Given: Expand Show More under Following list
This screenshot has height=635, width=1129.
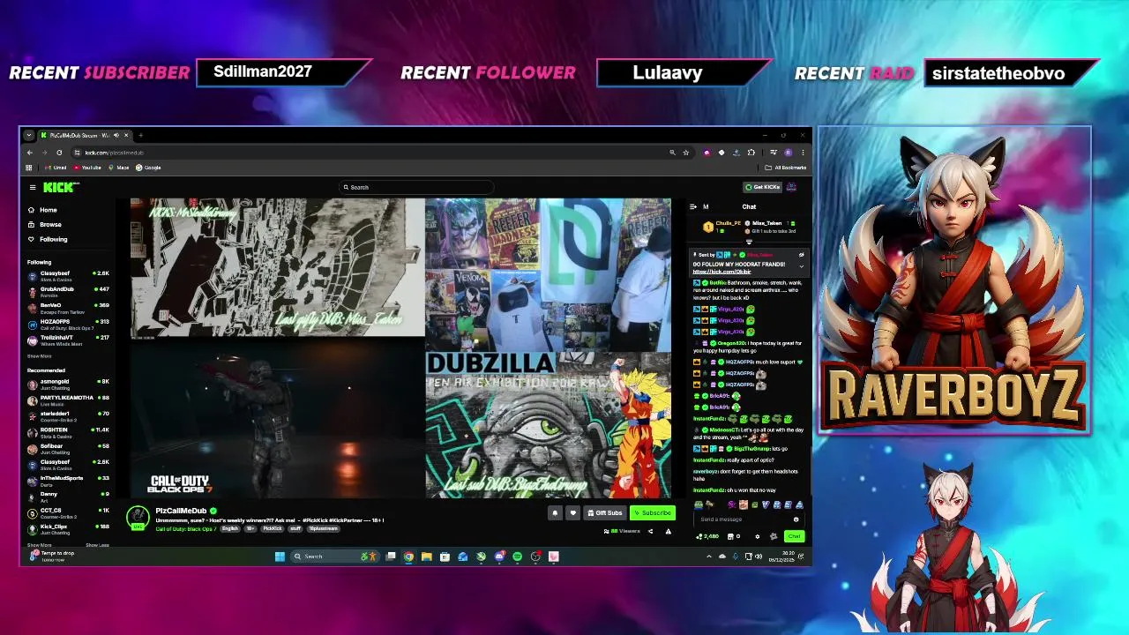Looking at the screenshot, I should click(x=39, y=356).
